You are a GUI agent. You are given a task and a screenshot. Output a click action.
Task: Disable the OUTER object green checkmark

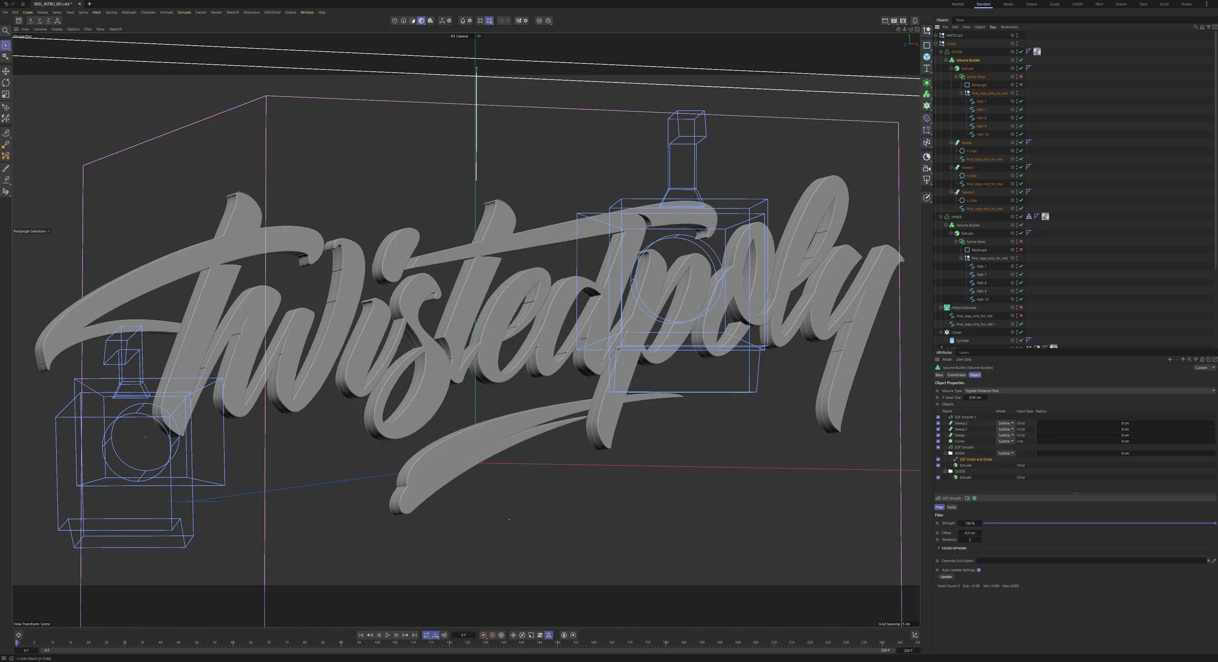coord(1021,52)
